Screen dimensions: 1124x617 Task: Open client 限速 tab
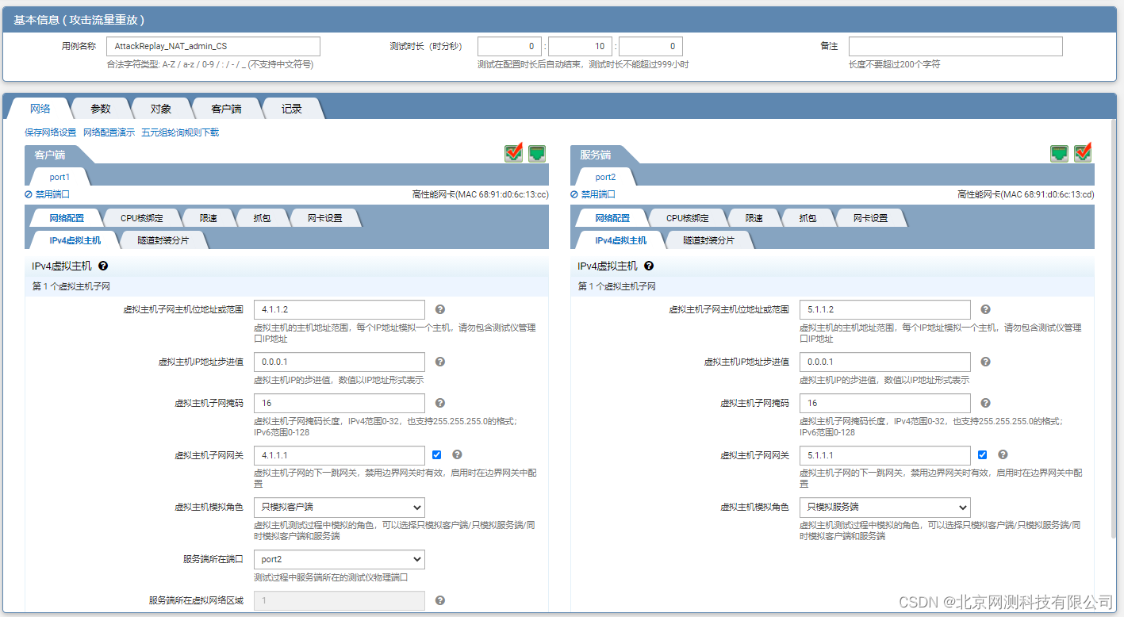(209, 218)
